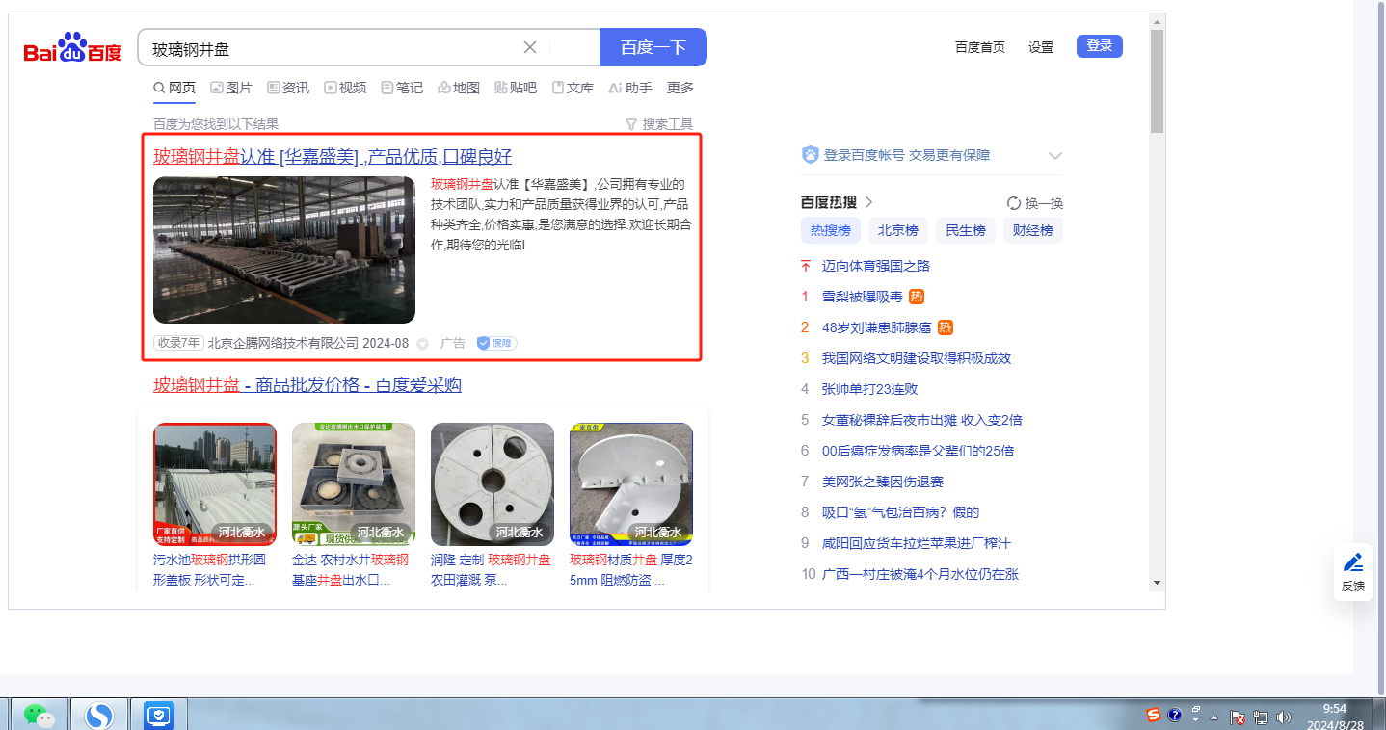The width and height of the screenshot is (1386, 730).
Task: Open the 商品批发价格 - 百度爱采购 result
Action: pos(307,385)
